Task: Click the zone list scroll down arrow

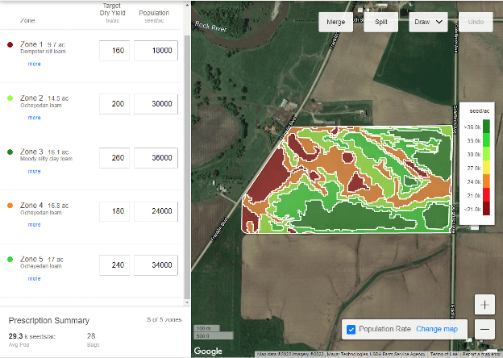Action: [187, 302]
